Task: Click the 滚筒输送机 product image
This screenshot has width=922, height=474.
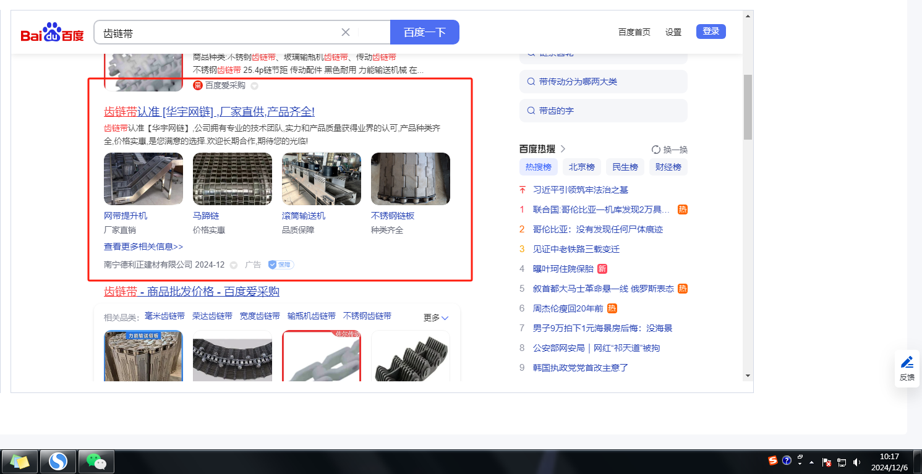Action: click(x=322, y=179)
